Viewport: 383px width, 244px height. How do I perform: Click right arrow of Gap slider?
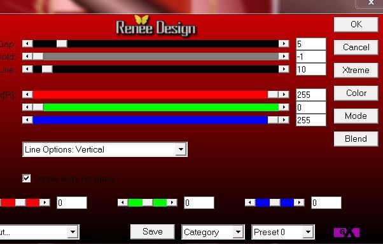[x=284, y=44]
